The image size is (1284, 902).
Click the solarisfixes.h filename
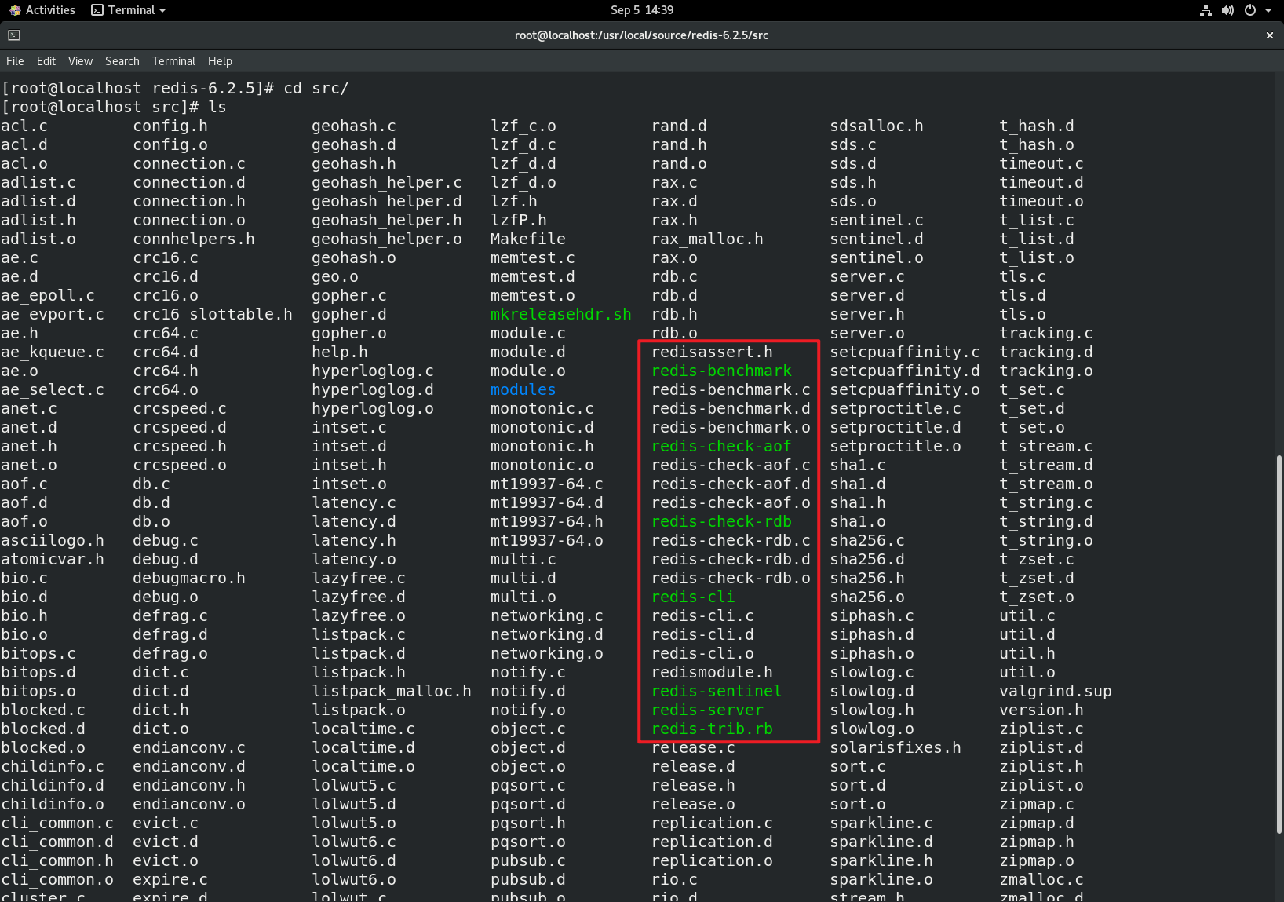click(x=896, y=747)
